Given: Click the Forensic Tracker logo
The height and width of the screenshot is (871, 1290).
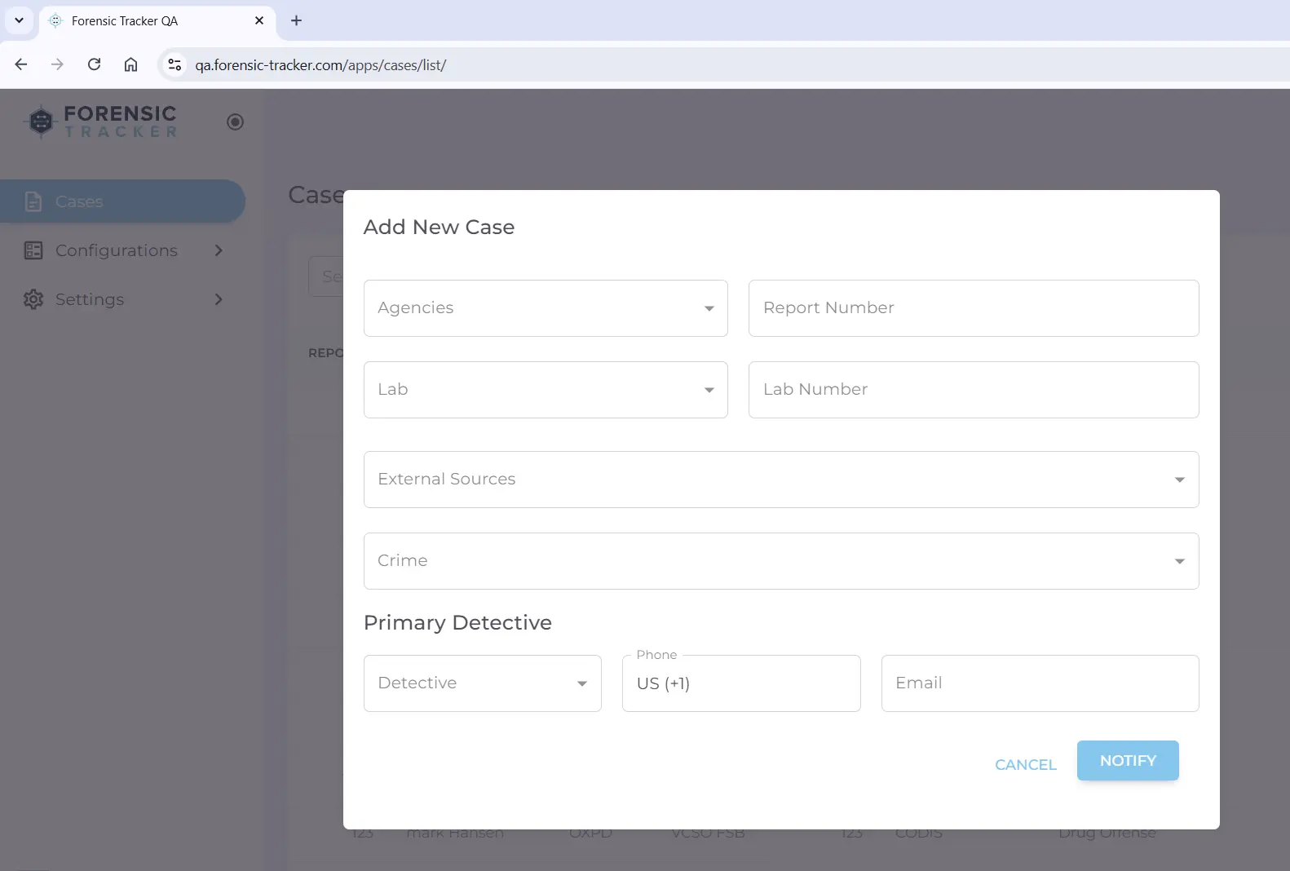Looking at the screenshot, I should (x=101, y=122).
